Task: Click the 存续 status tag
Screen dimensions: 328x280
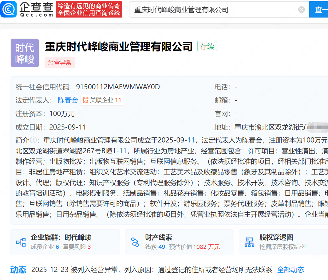Action: (207, 46)
